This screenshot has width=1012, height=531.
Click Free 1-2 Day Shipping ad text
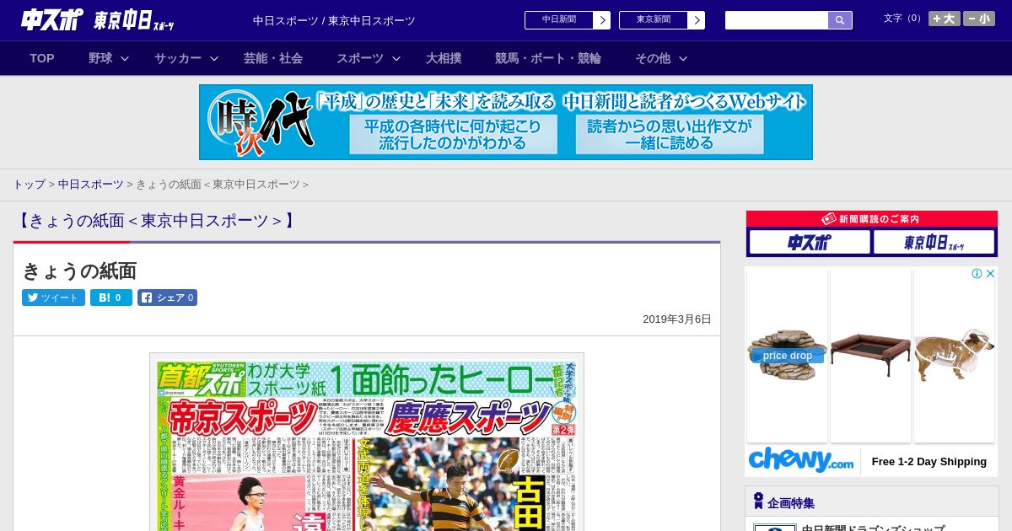click(x=929, y=462)
